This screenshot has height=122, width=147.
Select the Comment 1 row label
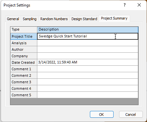point(24,69)
